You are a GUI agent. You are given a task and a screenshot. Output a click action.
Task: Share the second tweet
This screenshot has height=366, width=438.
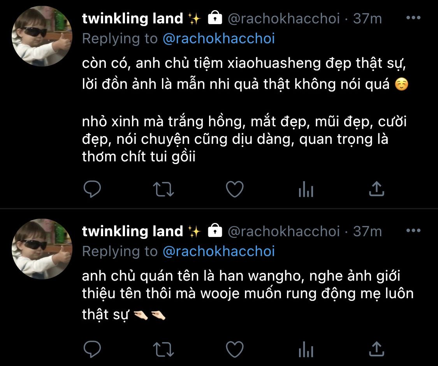(376, 349)
